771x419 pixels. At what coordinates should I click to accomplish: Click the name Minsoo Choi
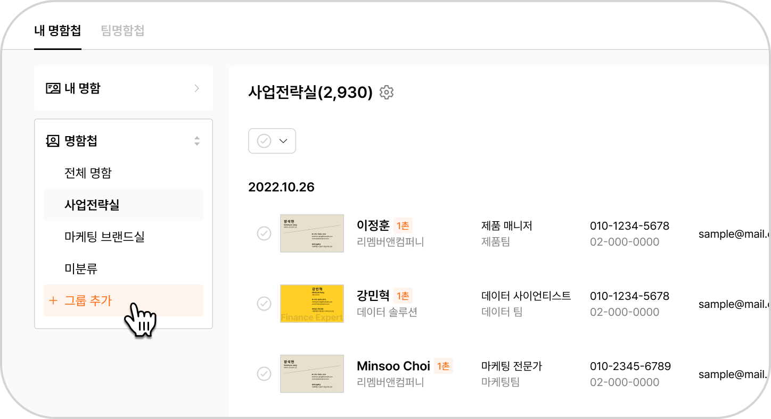[393, 366]
